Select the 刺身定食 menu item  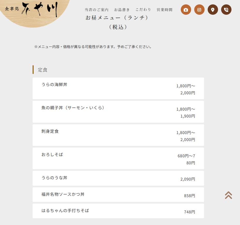point(118,135)
